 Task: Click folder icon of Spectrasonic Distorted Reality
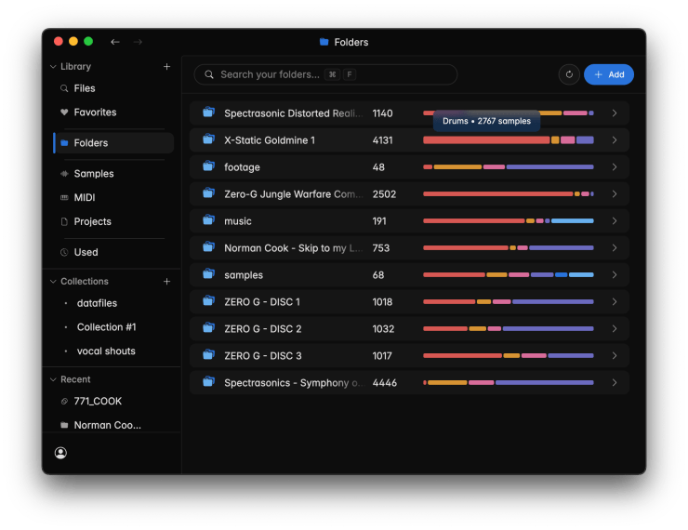pos(209,113)
